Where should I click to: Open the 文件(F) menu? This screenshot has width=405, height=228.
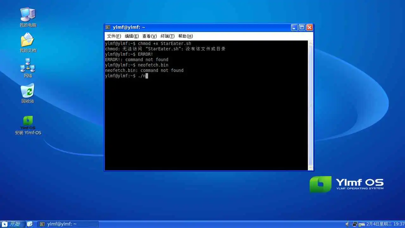[x=114, y=36]
